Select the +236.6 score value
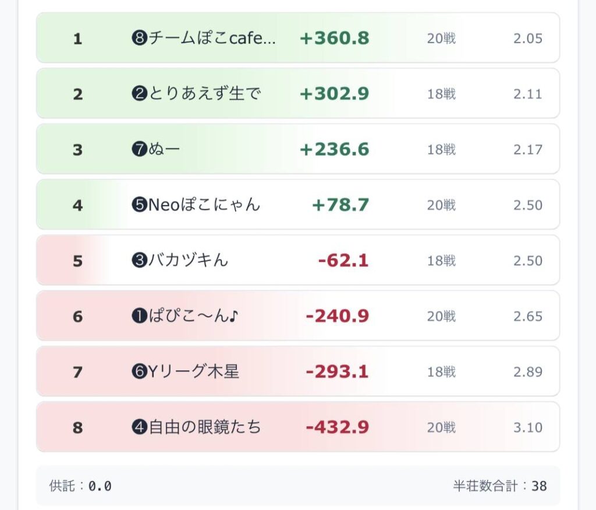Screen dimensions: 596x510 (x=334, y=150)
